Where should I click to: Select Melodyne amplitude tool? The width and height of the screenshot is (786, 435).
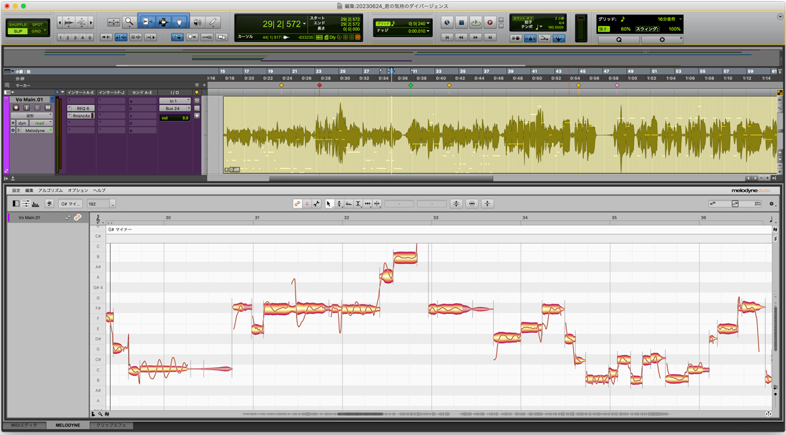click(358, 204)
